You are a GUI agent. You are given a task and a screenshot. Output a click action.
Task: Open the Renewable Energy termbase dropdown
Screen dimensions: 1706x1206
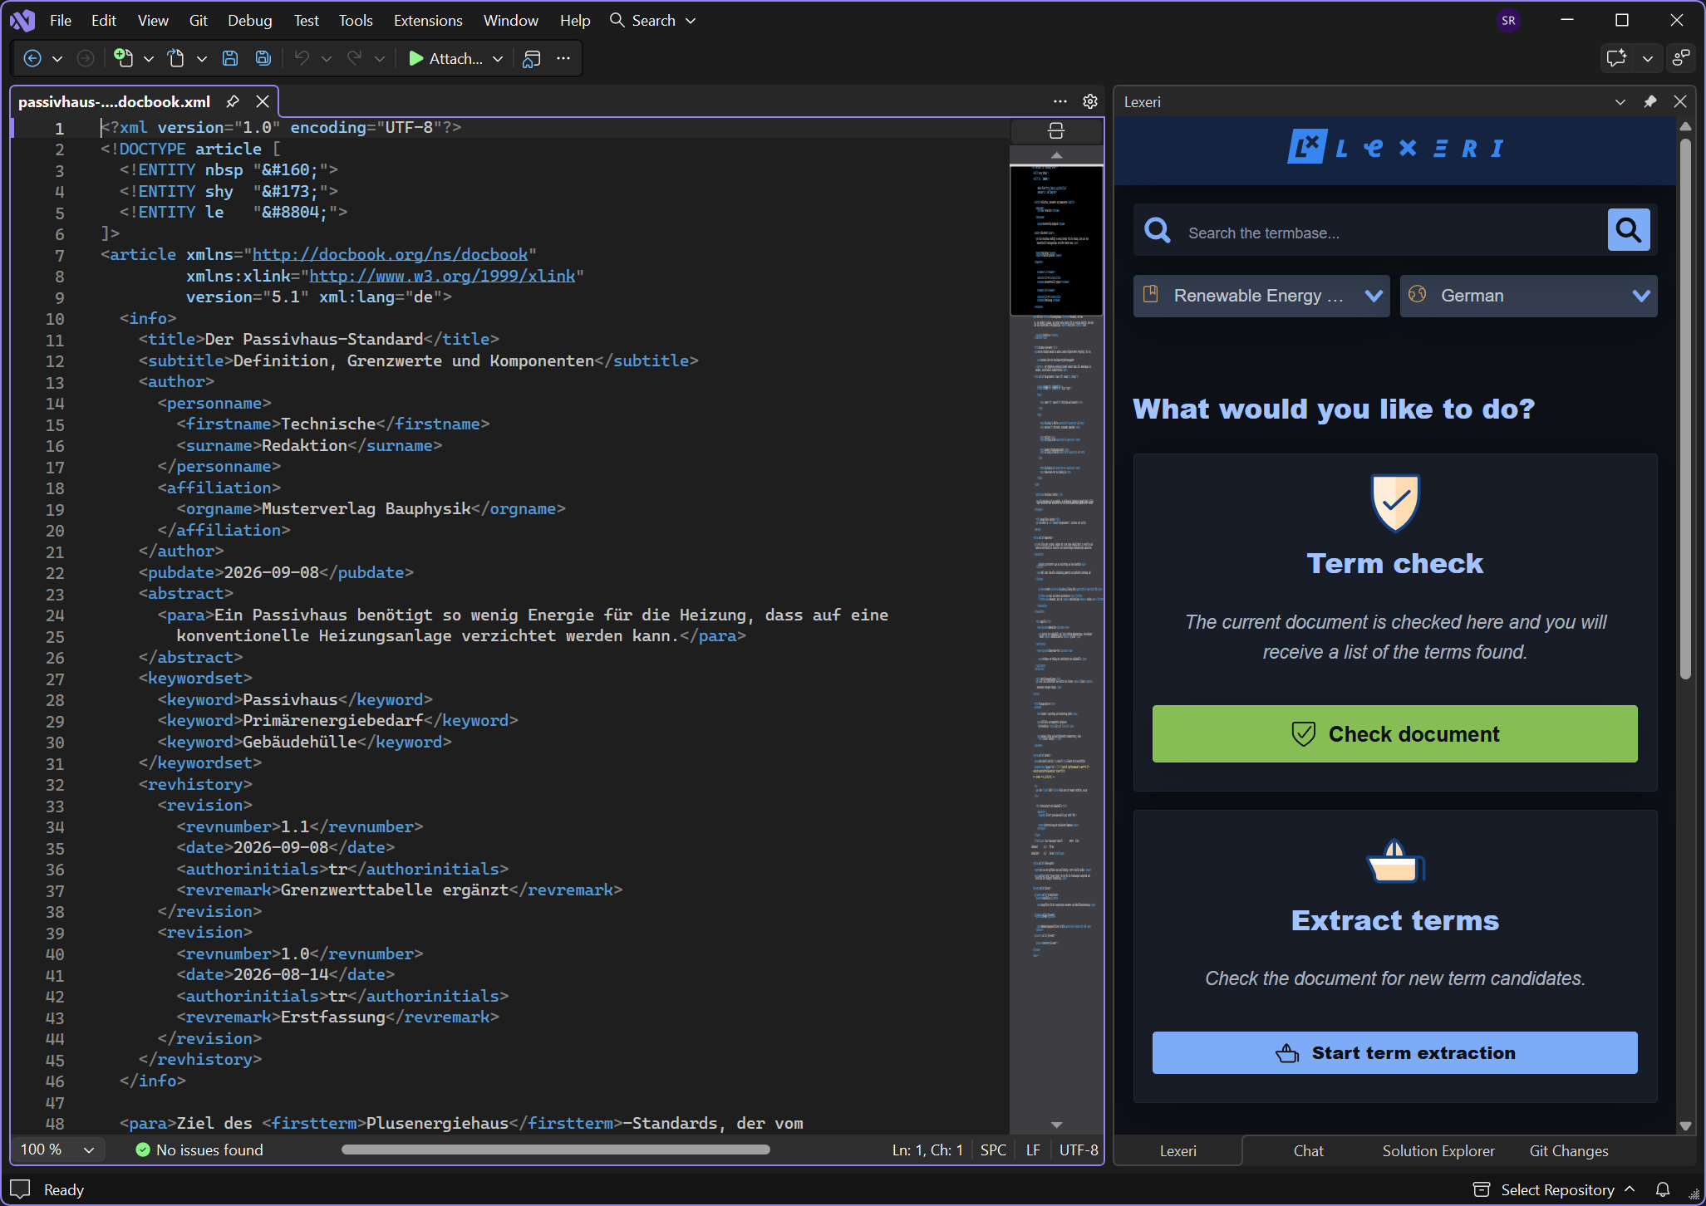click(x=1261, y=296)
